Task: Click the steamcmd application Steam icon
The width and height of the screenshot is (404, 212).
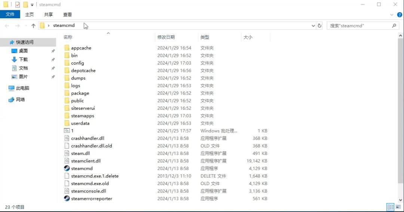Action: pos(67,168)
